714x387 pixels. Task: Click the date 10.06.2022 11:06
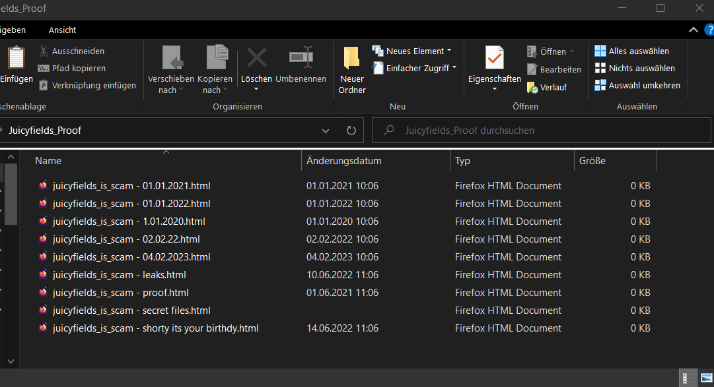(342, 274)
